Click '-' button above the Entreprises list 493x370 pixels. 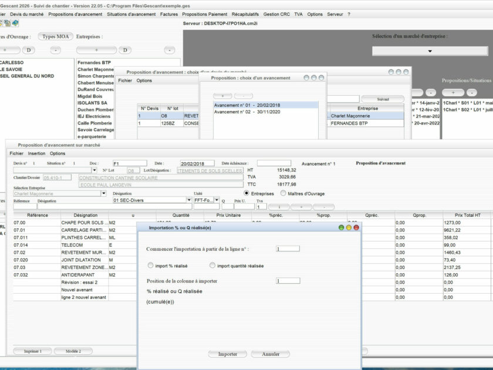click(x=170, y=50)
